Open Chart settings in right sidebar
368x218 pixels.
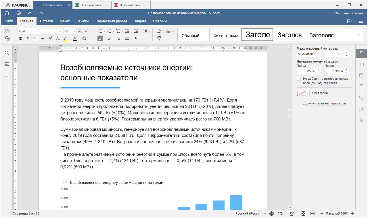361,109
